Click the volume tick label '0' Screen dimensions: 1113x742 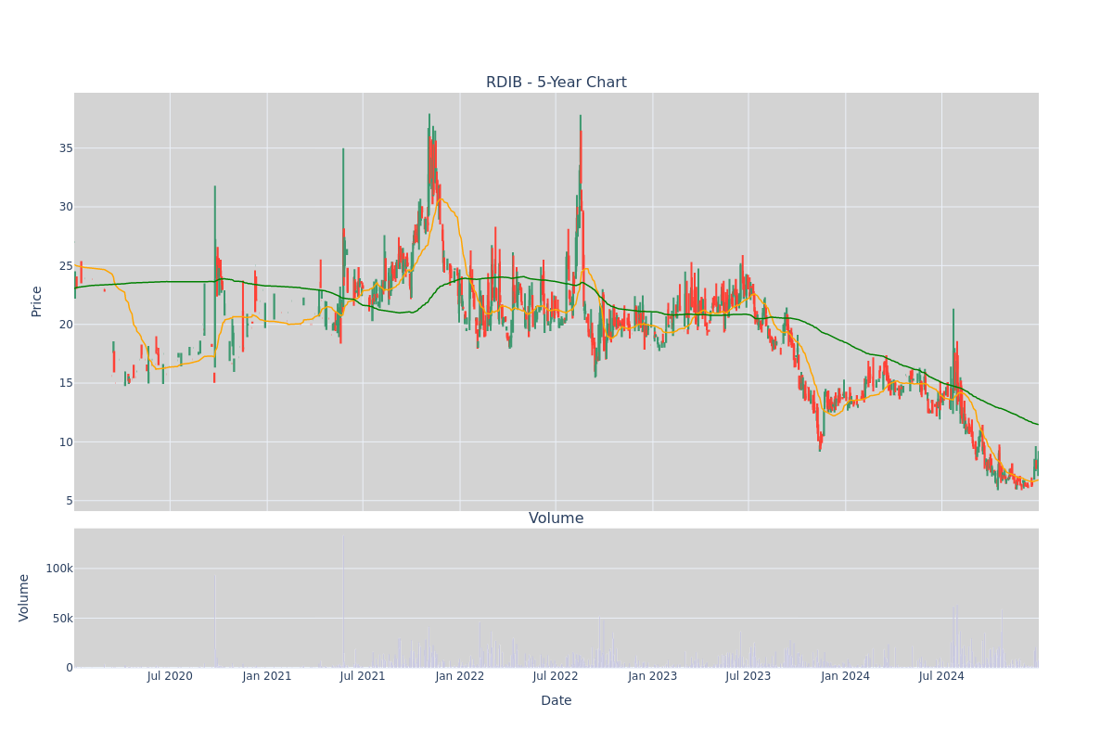click(70, 668)
